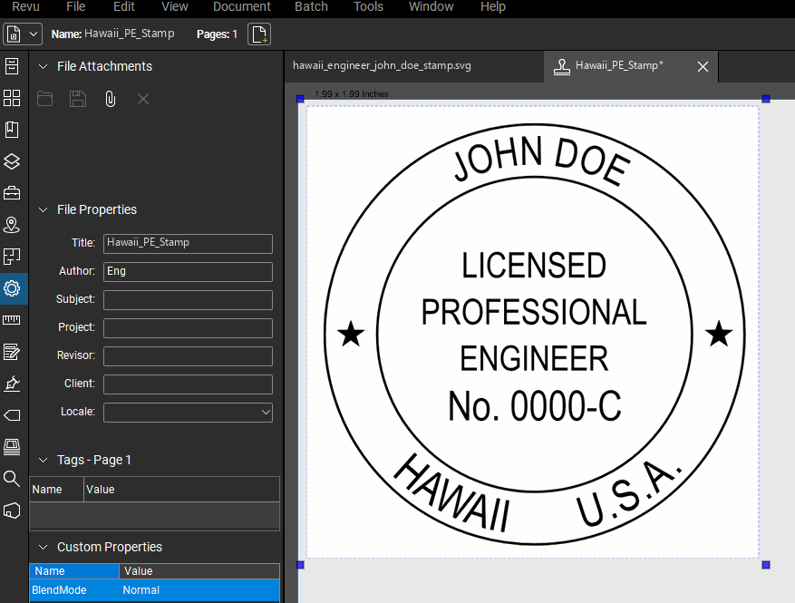Attach a file with the paperclip icon

click(110, 99)
